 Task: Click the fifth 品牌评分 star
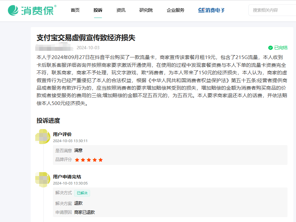(101, 160)
